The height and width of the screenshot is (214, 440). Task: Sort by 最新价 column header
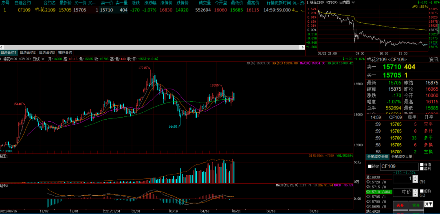[x=66, y=3]
